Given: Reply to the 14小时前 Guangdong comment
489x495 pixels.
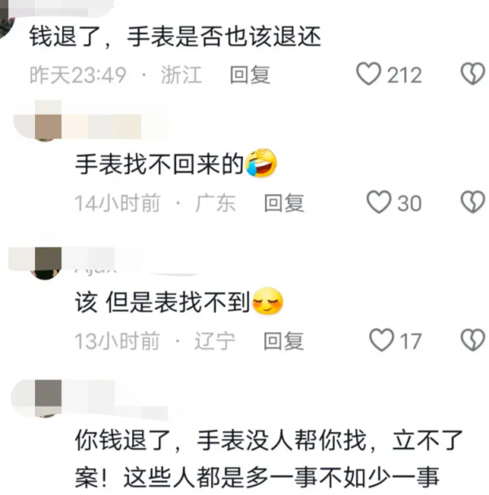Looking at the screenshot, I should (284, 203).
